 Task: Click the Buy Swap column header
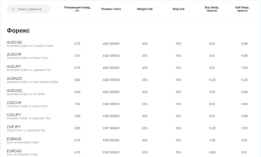coord(212,9)
